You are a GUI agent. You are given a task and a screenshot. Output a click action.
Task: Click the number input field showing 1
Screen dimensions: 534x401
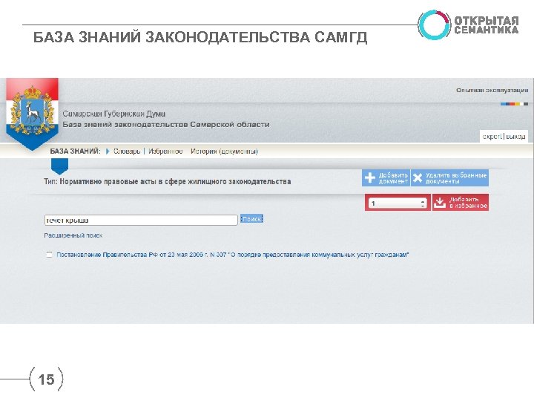[398, 203]
